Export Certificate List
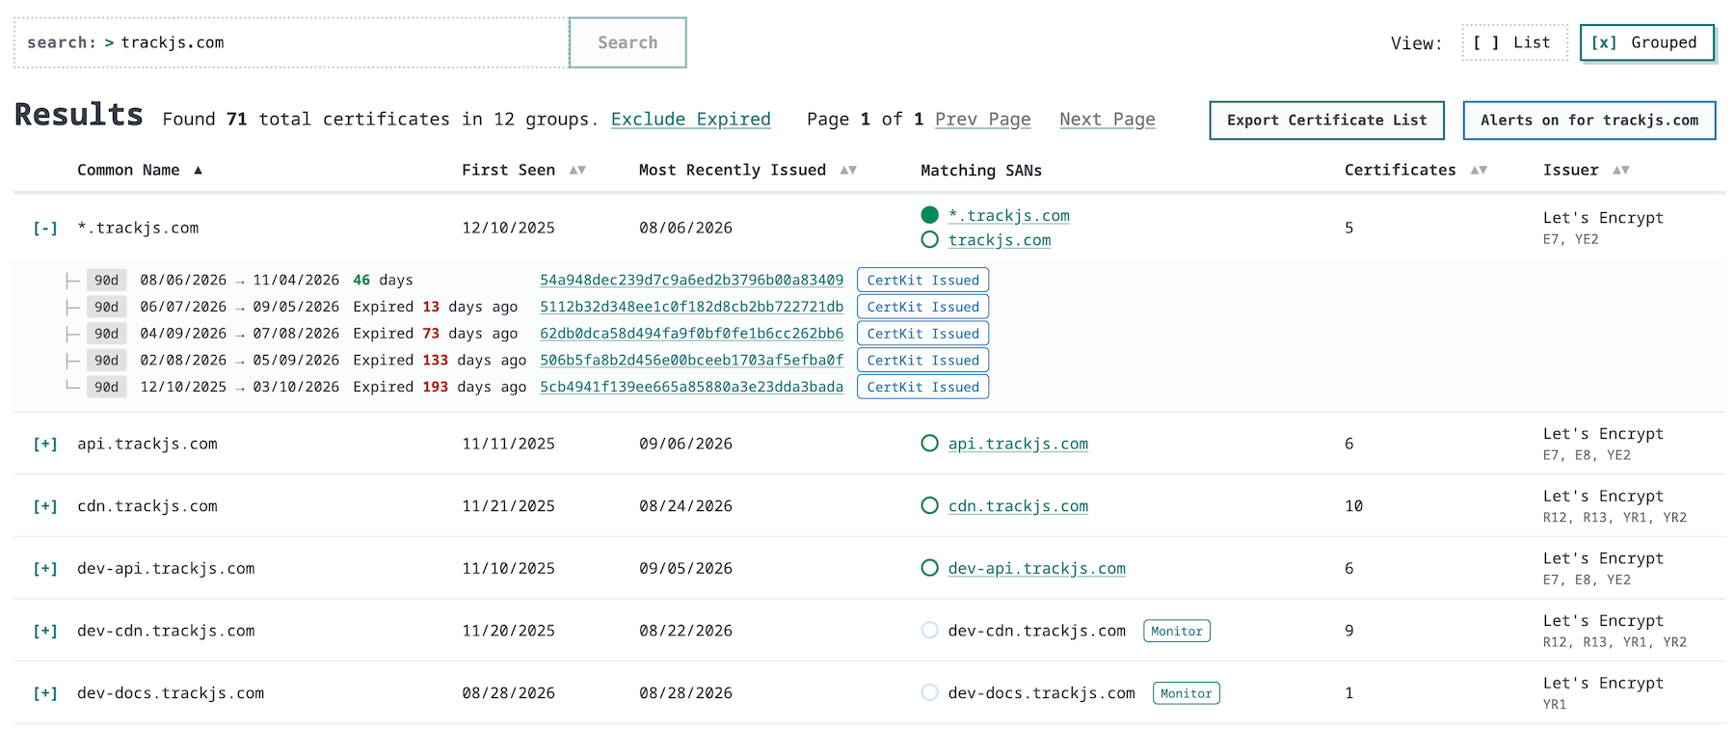This screenshot has height=729, width=1735. tap(1326, 121)
